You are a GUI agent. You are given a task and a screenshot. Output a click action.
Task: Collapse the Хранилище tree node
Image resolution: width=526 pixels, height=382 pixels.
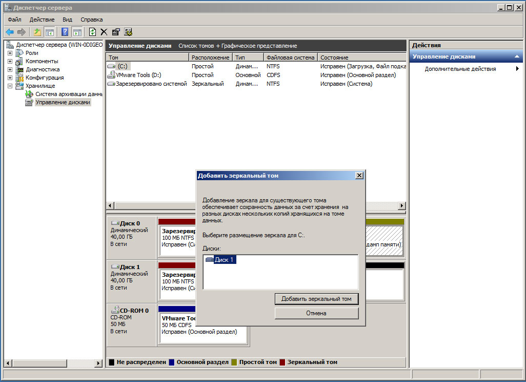tap(10, 86)
